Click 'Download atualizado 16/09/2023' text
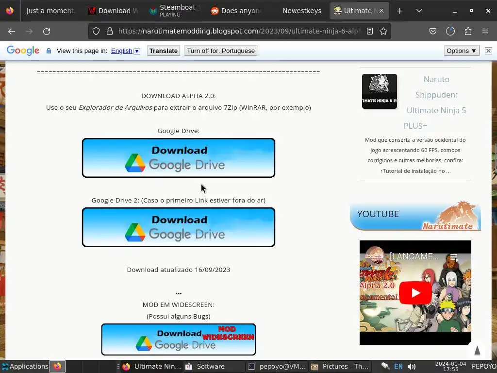Viewport: 497px width, 373px height. point(179,270)
